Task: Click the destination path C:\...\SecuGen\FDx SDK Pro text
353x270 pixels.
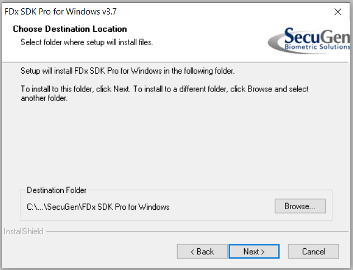Action: (x=98, y=207)
